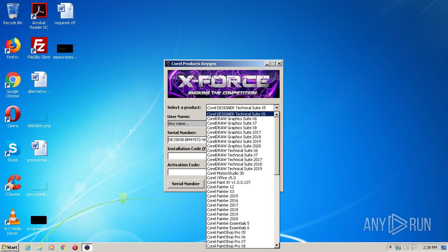This screenshot has width=448, height=252.
Task: Collapse the product dropdown using its arrow
Action: coord(276,108)
